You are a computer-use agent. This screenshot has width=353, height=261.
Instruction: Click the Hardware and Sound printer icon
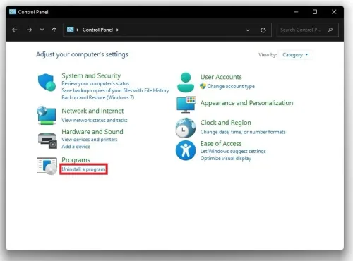[x=47, y=140]
